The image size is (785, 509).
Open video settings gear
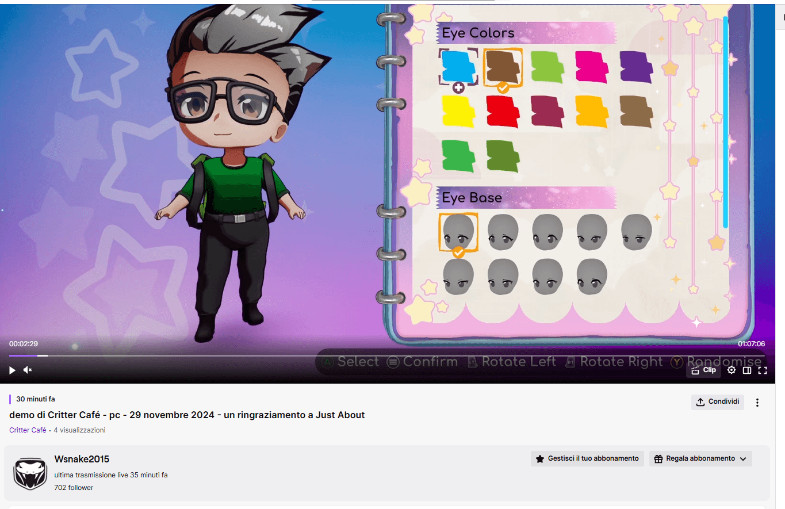pos(732,370)
